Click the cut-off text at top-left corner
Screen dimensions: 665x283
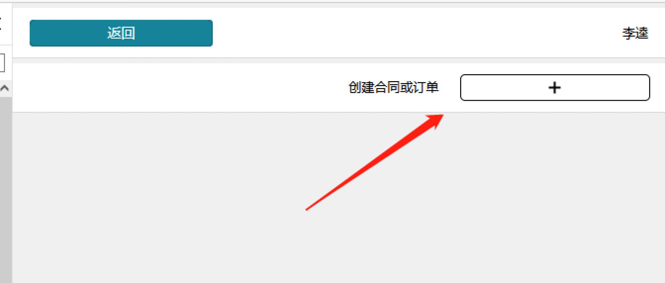1,24
